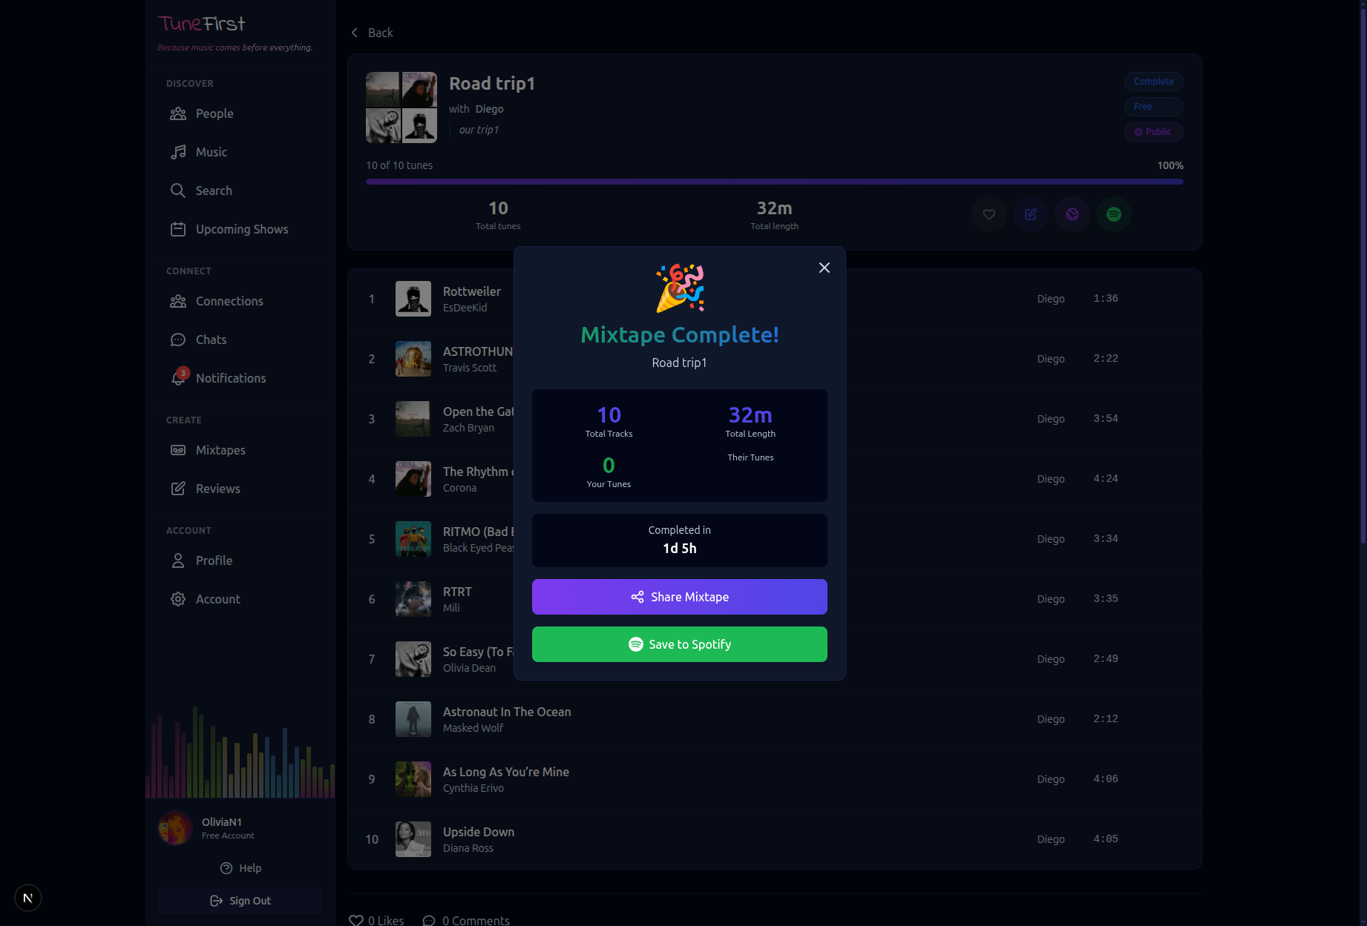Go back using the Back link
The height and width of the screenshot is (926, 1367).
click(372, 33)
